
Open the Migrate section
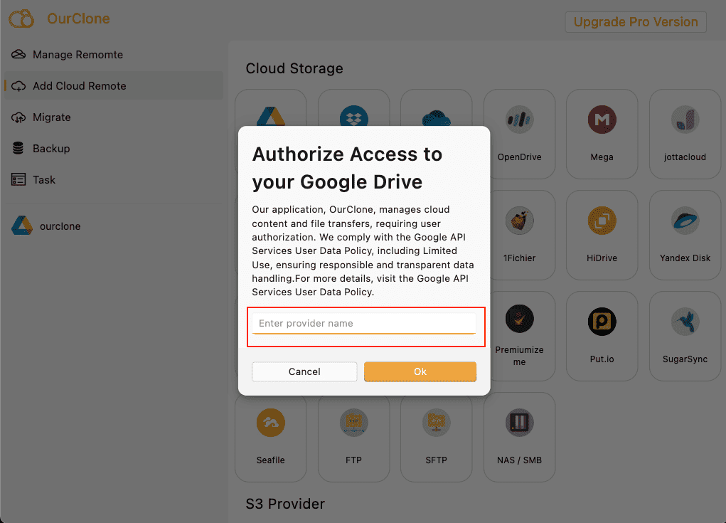[x=51, y=117]
